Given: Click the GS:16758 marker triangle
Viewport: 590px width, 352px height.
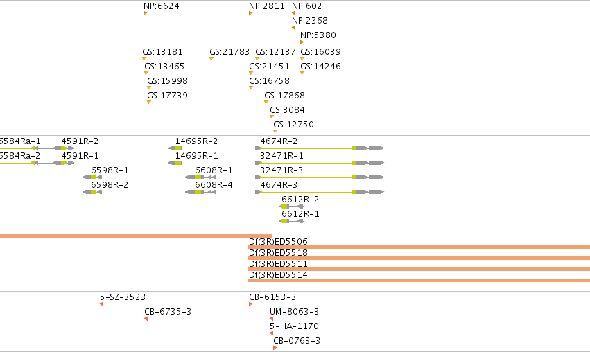Looking at the screenshot, I should tap(251, 88).
